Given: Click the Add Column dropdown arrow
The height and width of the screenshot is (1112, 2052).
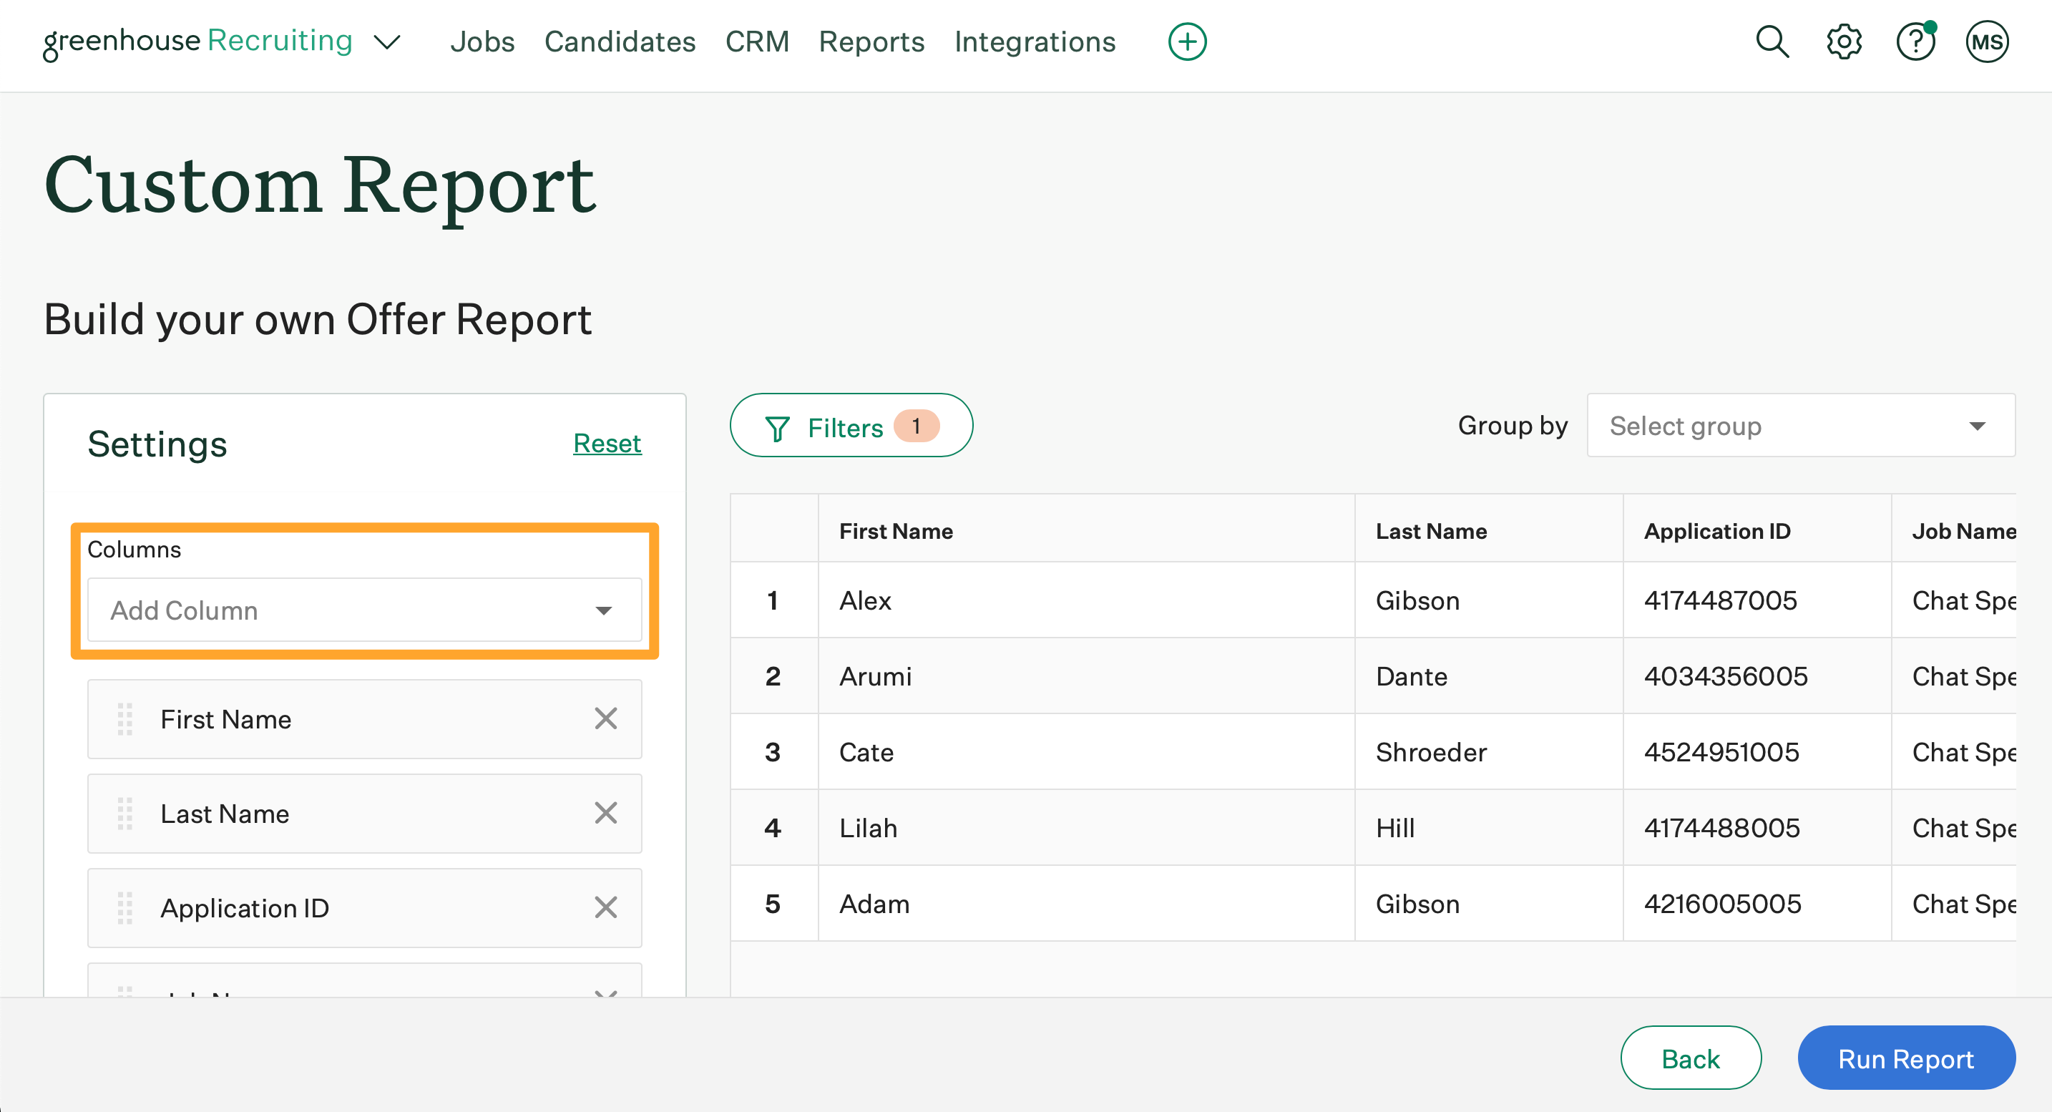Looking at the screenshot, I should 604,611.
